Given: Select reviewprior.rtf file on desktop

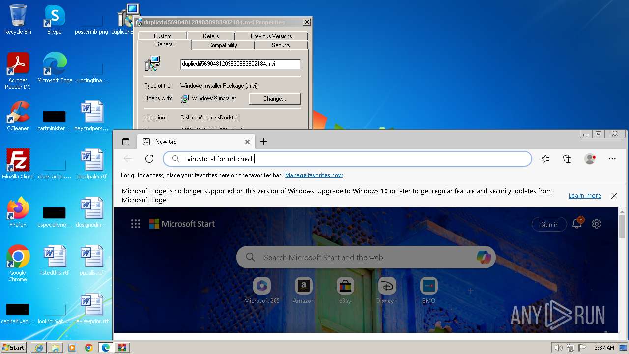Looking at the screenshot, I should pos(91,309).
